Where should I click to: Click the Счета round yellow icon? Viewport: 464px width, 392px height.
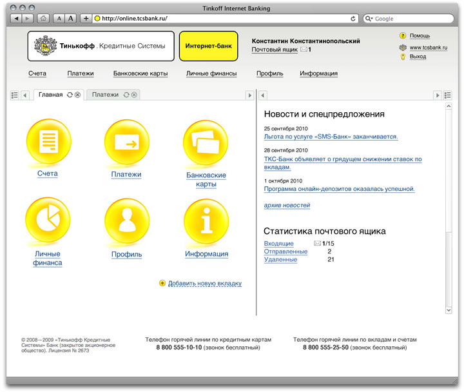pyautogui.click(x=47, y=142)
